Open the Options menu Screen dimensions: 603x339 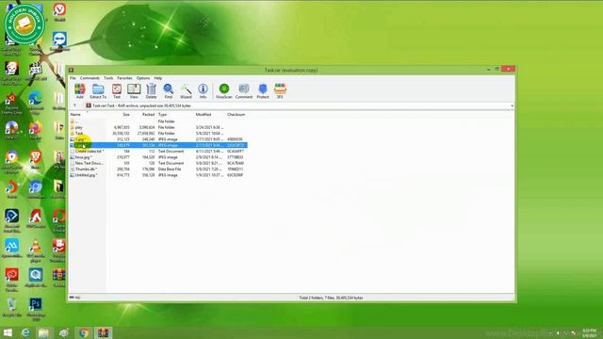pyautogui.click(x=143, y=78)
